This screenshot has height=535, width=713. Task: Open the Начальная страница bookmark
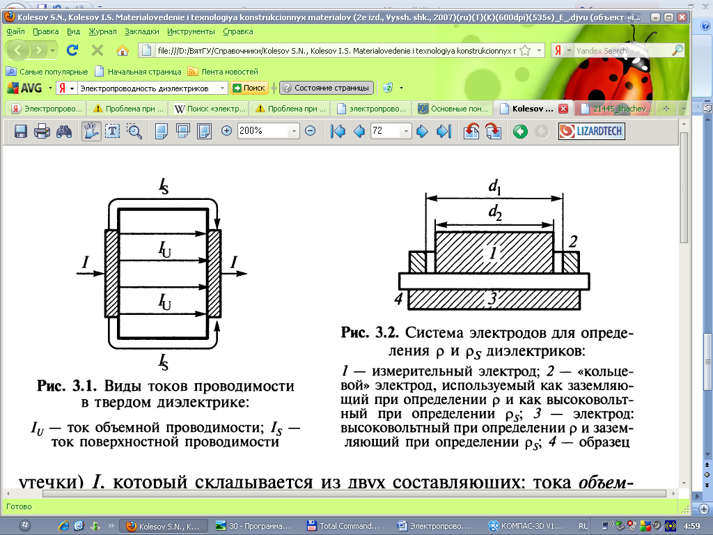[x=138, y=72]
